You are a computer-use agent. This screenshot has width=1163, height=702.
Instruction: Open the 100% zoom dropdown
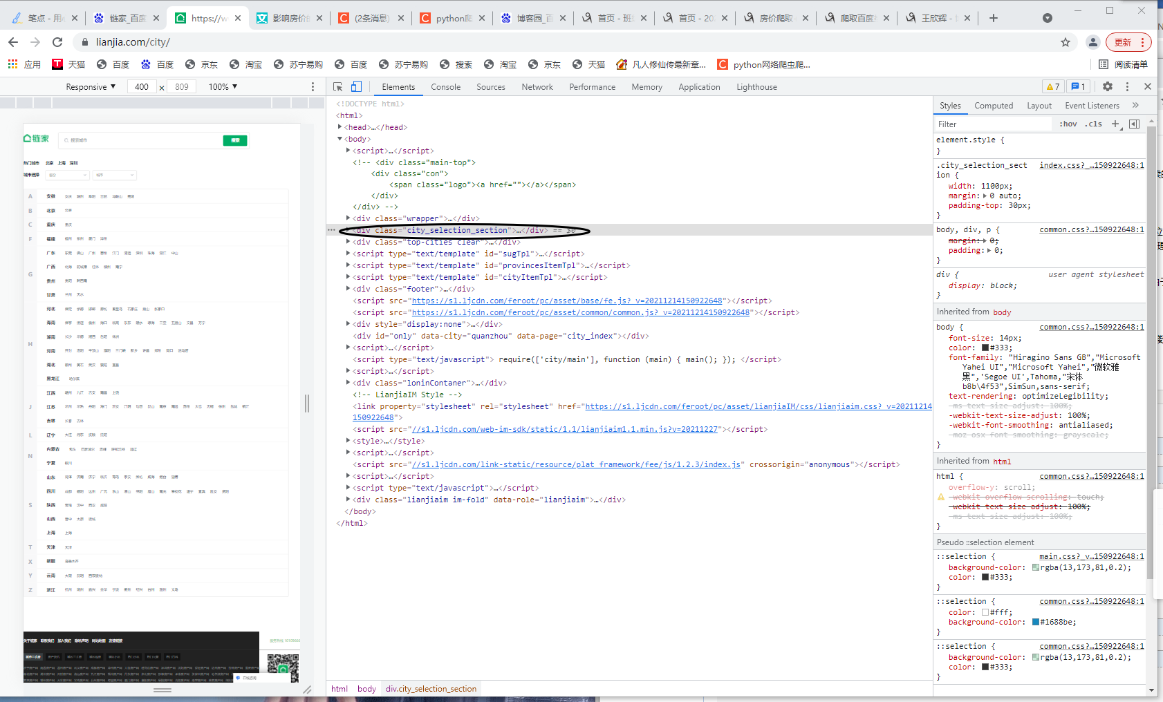click(x=223, y=87)
